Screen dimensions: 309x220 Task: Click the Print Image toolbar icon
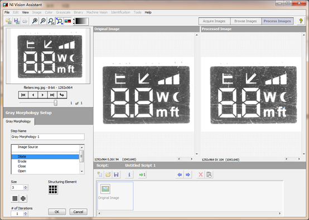point(25,21)
